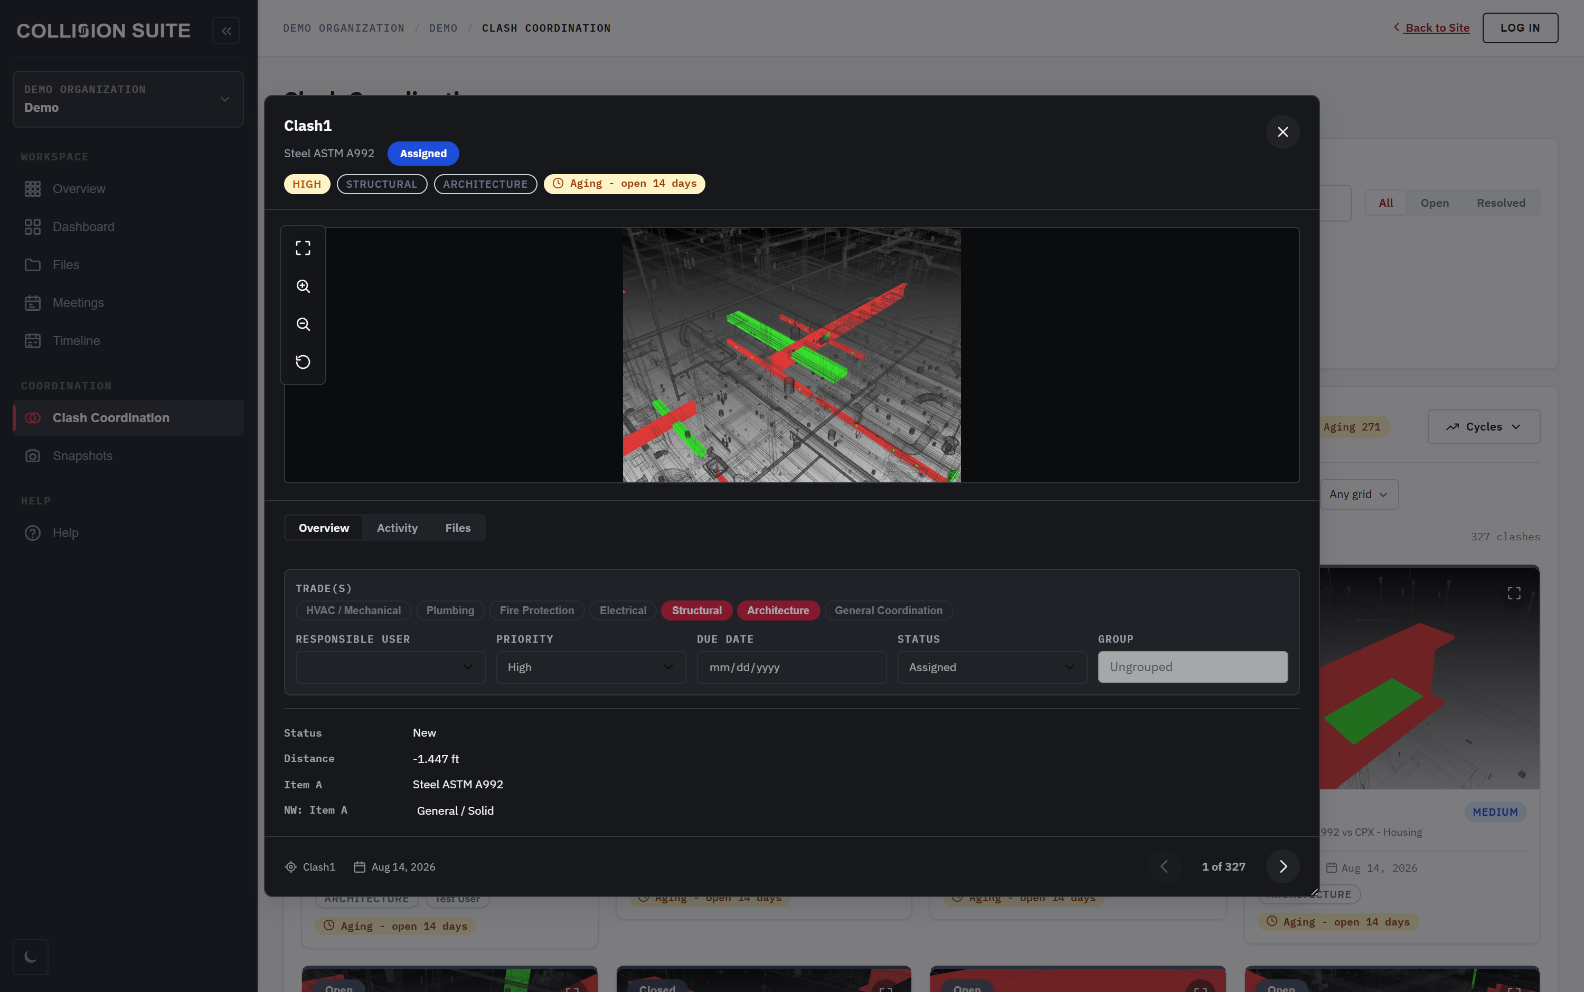Open Timeline in the sidebar
1584x992 pixels.
tap(128, 341)
